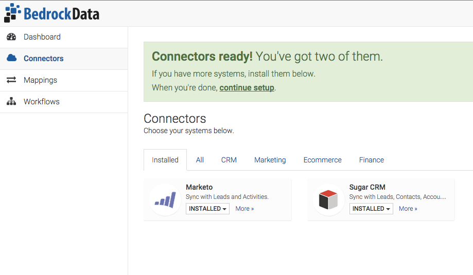Switch to the Marketing tab
473x275 pixels.
[x=270, y=160]
